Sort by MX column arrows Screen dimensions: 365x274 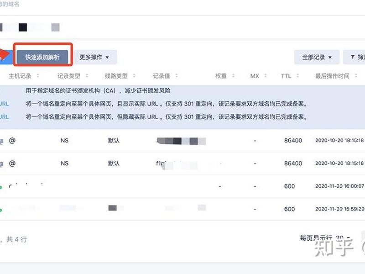(x=266, y=76)
